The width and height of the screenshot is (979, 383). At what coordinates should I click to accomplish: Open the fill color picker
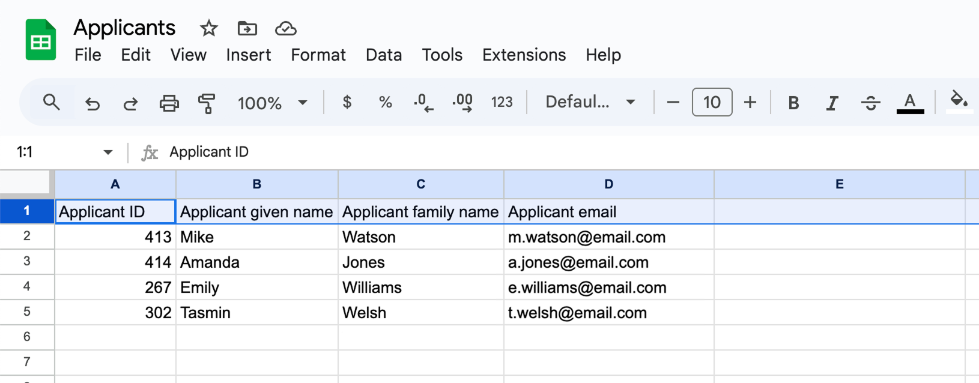959,101
